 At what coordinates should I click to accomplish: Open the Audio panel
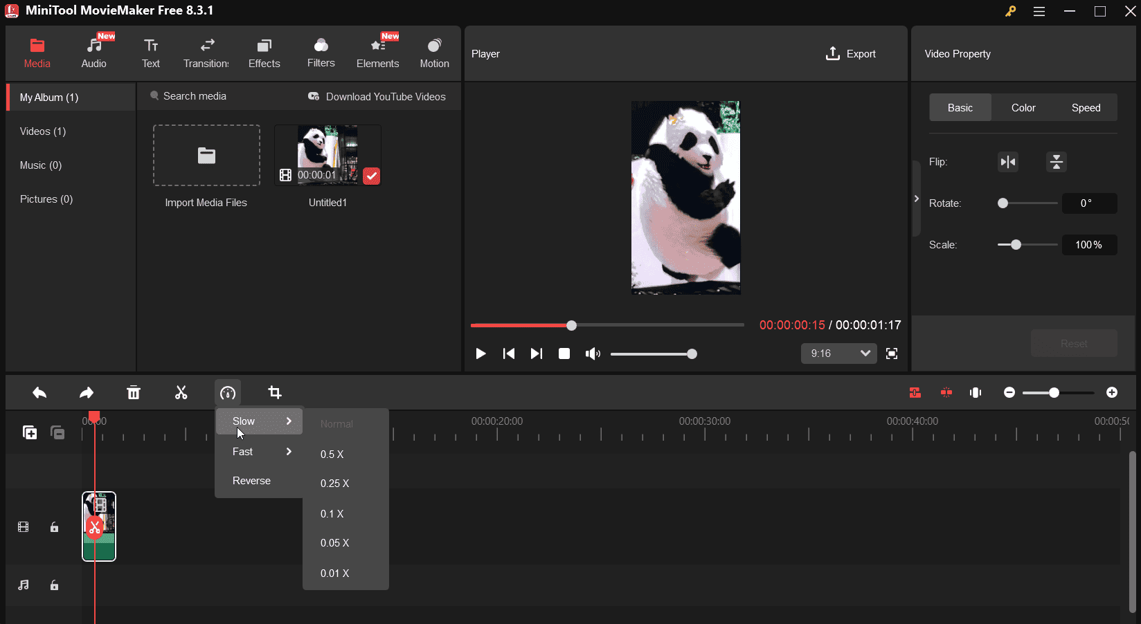pyautogui.click(x=93, y=52)
